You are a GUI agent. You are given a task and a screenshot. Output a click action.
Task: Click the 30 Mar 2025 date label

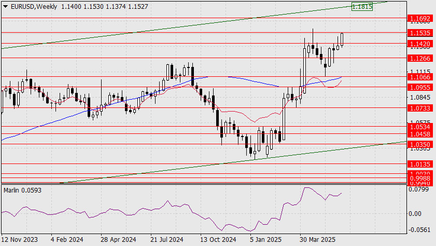317,240
